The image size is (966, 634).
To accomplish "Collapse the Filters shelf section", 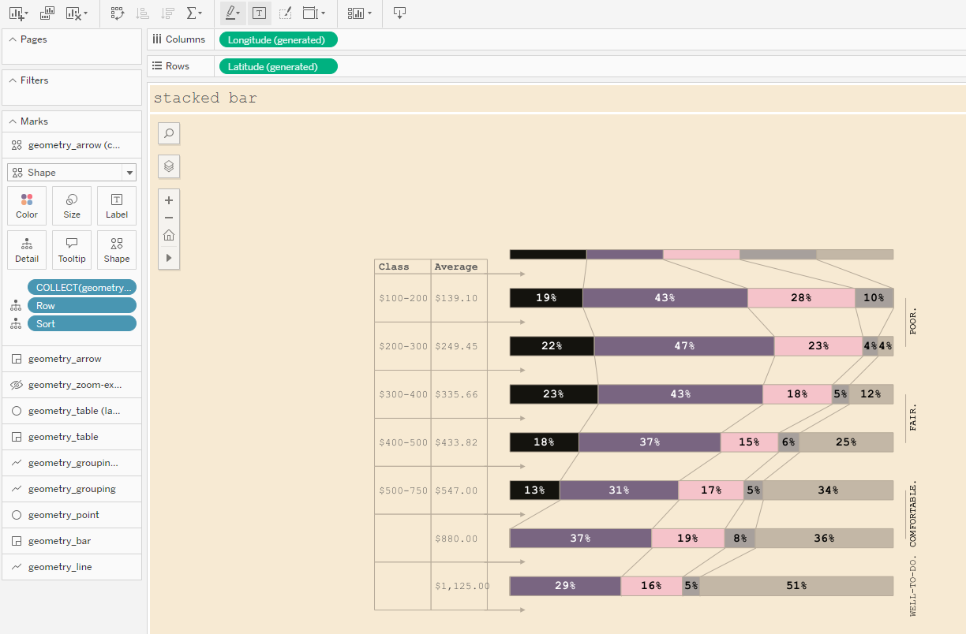I will [13, 80].
